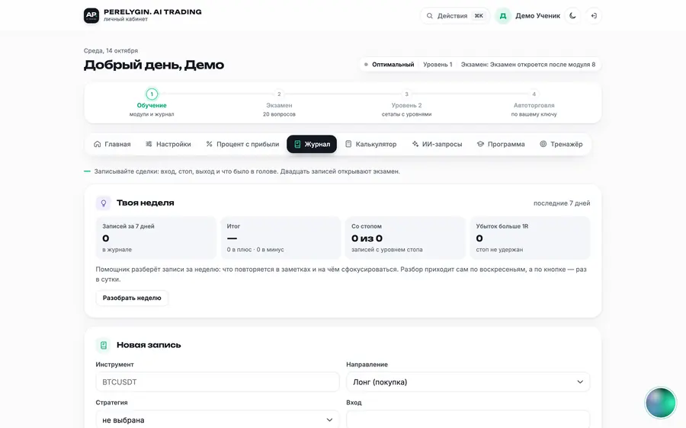Click step 3 circle Уровень 2
This screenshot has height=428, width=686.
[x=406, y=94]
